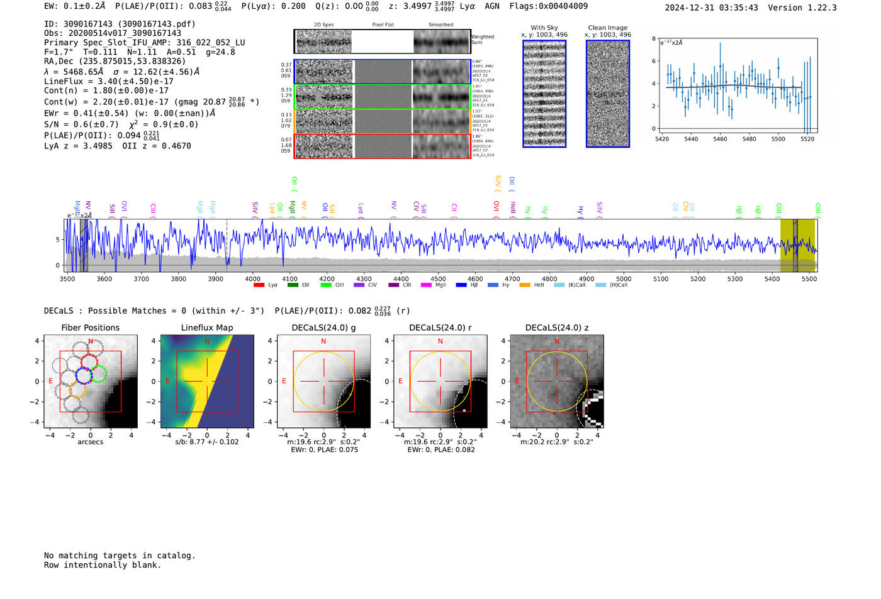Select the purple CIV legend swatch
881x599 pixels.
(359, 285)
